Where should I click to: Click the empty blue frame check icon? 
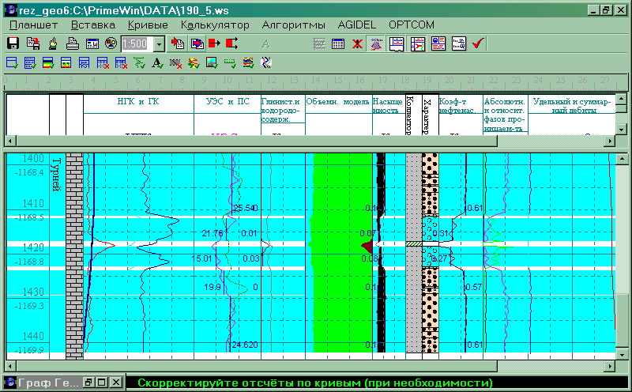pyautogui.click(x=12, y=63)
